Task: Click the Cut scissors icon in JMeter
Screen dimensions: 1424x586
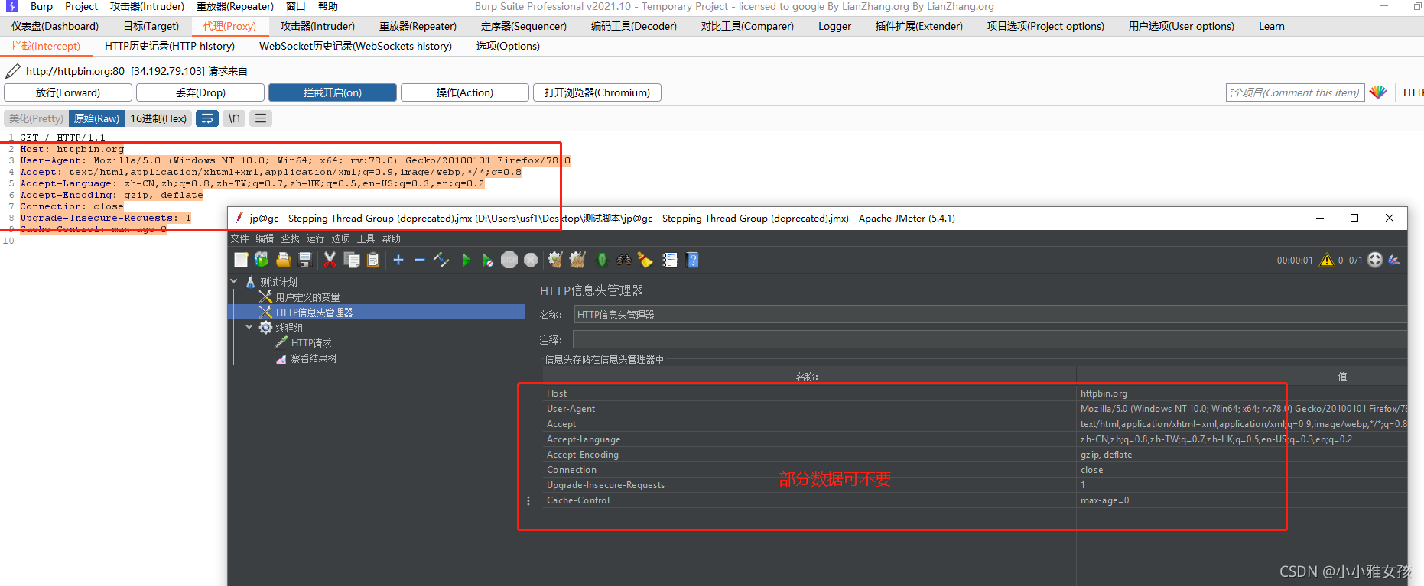Action: [330, 260]
